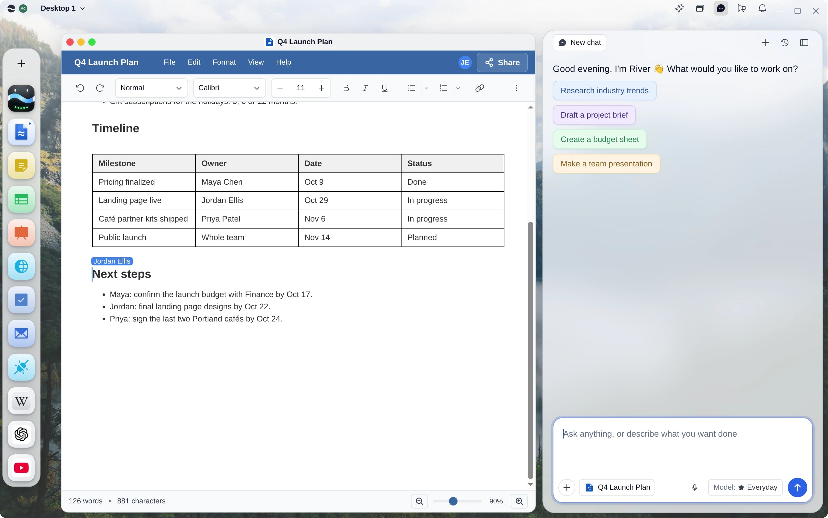The height and width of the screenshot is (518, 828).
Task: Start a new chat with the plus icon
Action: 765,42
